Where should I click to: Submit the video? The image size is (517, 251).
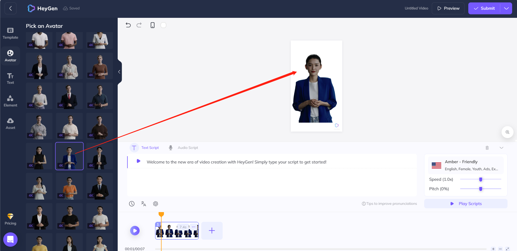pos(484,8)
